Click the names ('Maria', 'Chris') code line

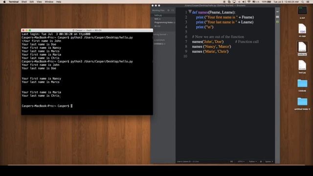tap(210, 51)
